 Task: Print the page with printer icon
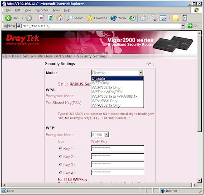tap(154, 18)
